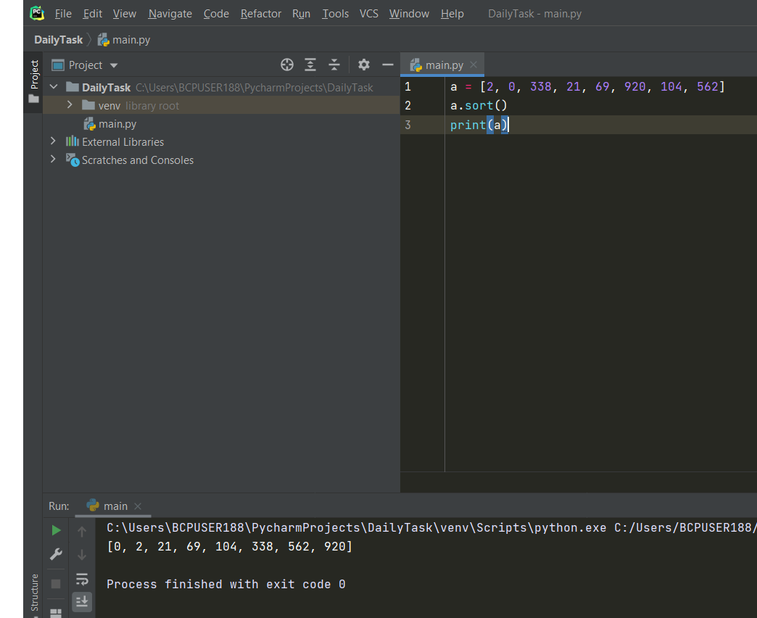757x618 pixels.
Task: Expand the External Libraries node
Action: coord(53,141)
